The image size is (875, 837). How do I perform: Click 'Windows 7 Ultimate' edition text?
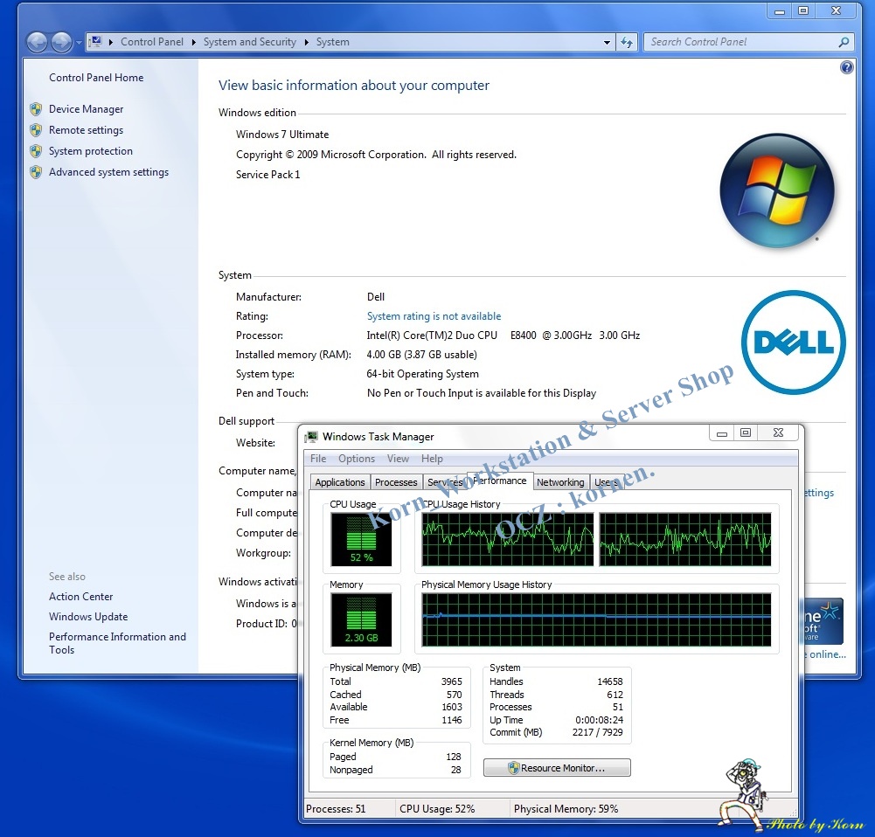tap(282, 135)
